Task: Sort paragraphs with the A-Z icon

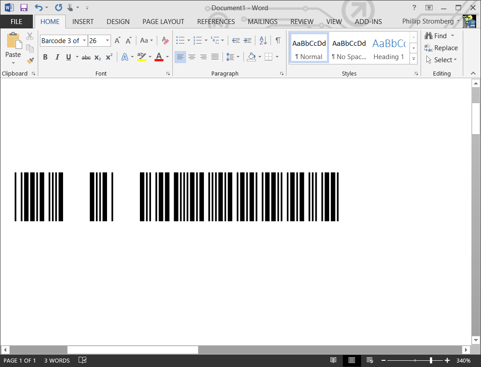Action: point(263,40)
